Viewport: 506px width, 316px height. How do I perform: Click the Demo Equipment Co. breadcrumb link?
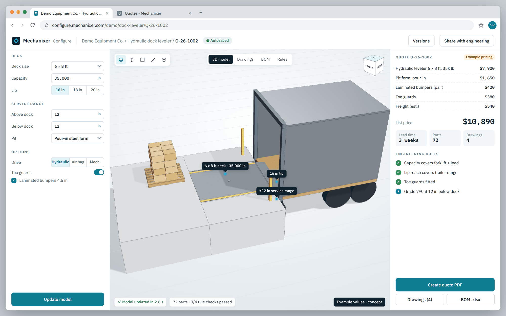pos(102,41)
